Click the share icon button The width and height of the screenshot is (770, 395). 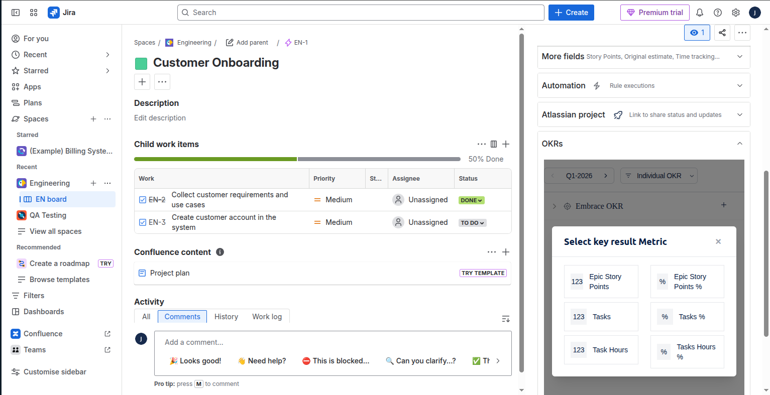tap(722, 33)
